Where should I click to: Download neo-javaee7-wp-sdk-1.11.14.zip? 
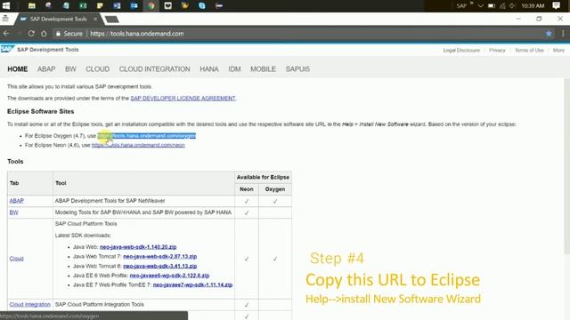point(192,284)
